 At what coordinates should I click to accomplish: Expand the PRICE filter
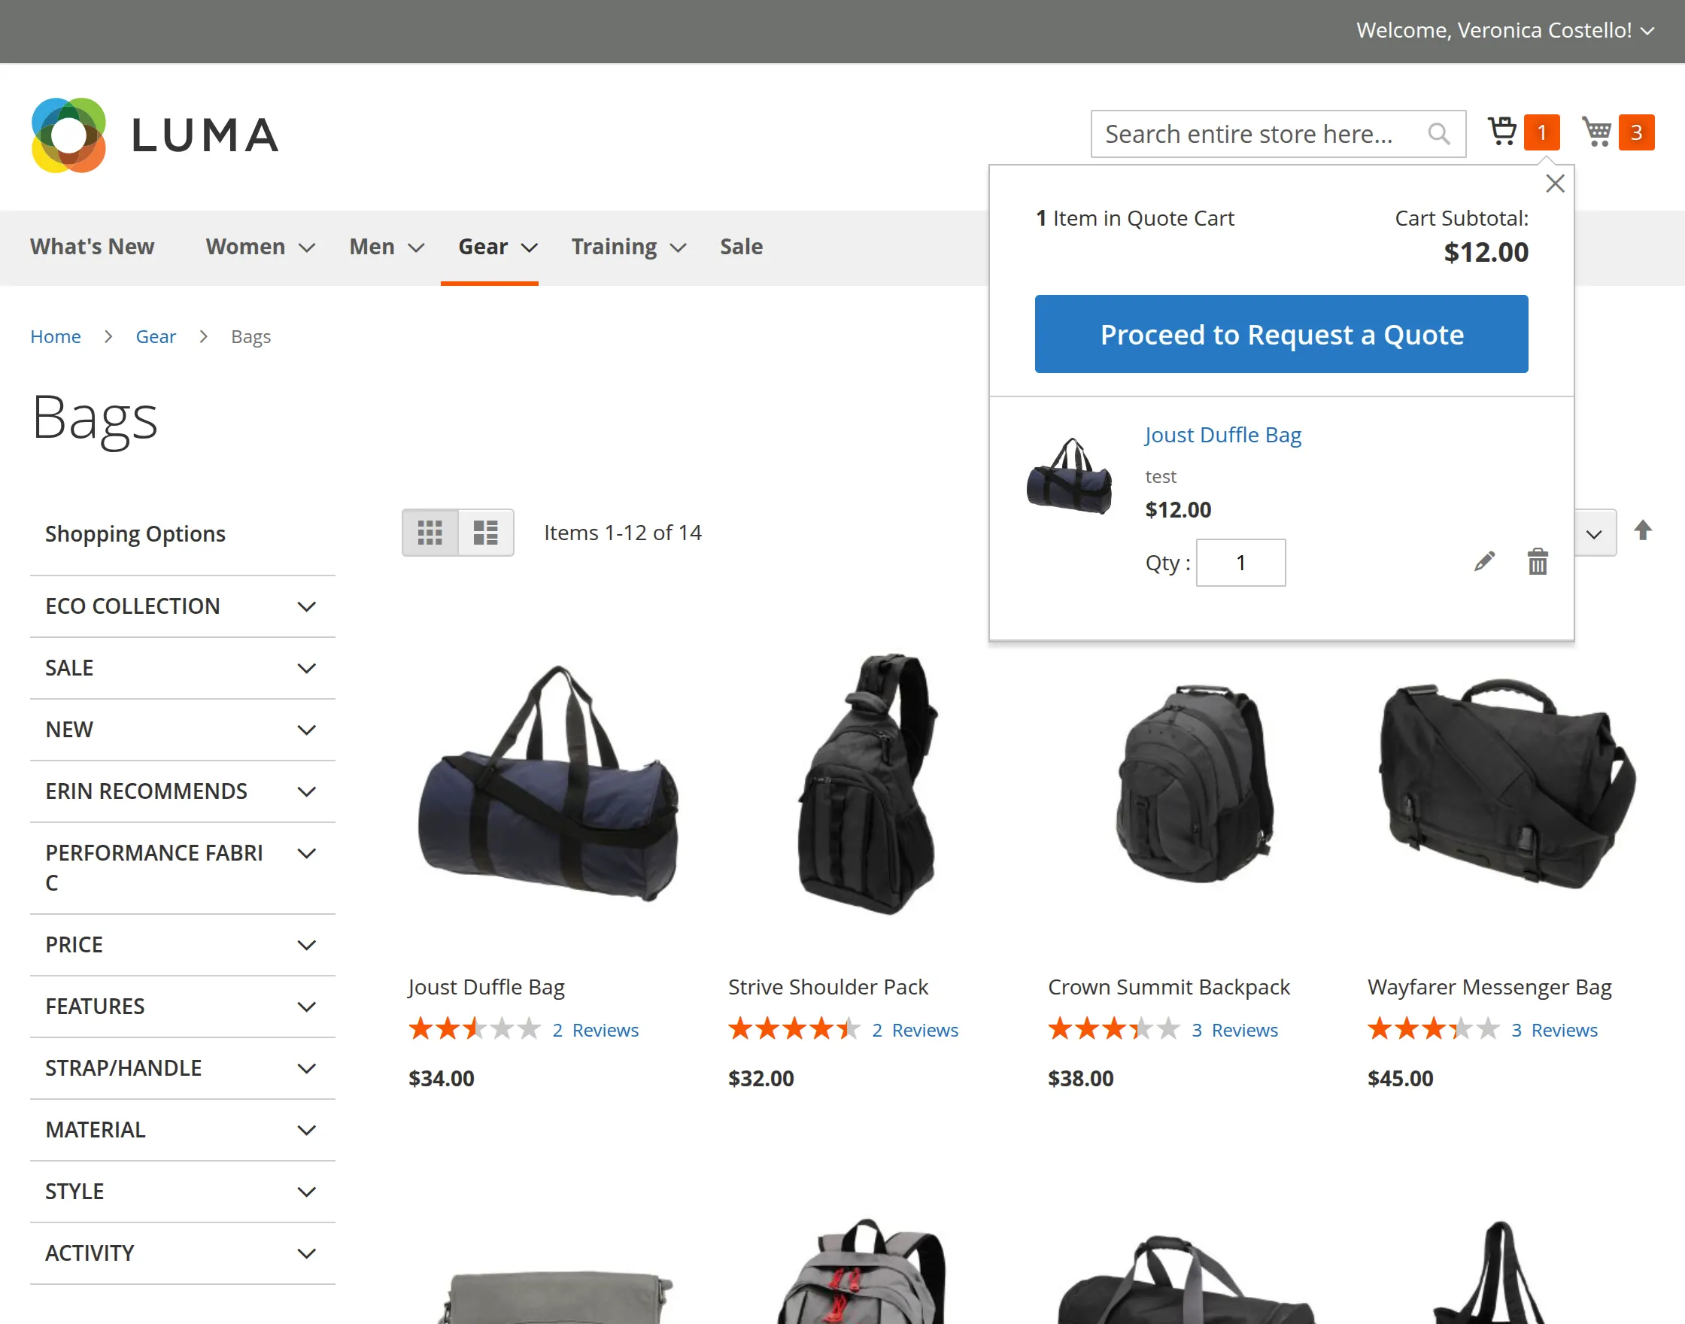click(183, 945)
